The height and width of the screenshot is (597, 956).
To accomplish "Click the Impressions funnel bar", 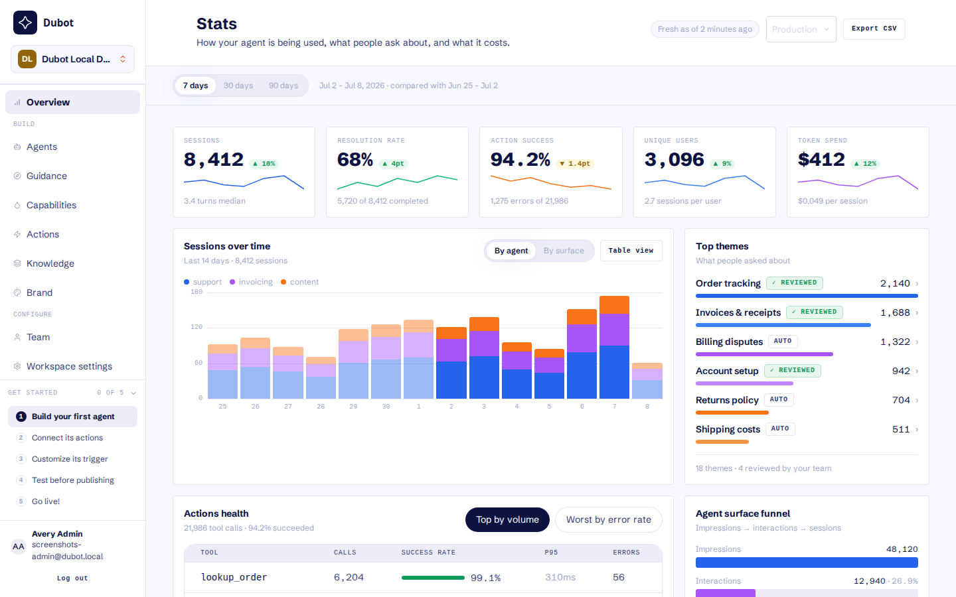I will pyautogui.click(x=807, y=563).
